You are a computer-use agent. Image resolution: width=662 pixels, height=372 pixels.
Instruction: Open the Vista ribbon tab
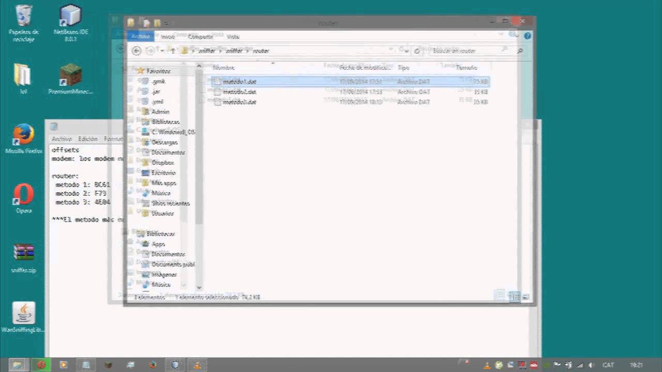tap(233, 37)
